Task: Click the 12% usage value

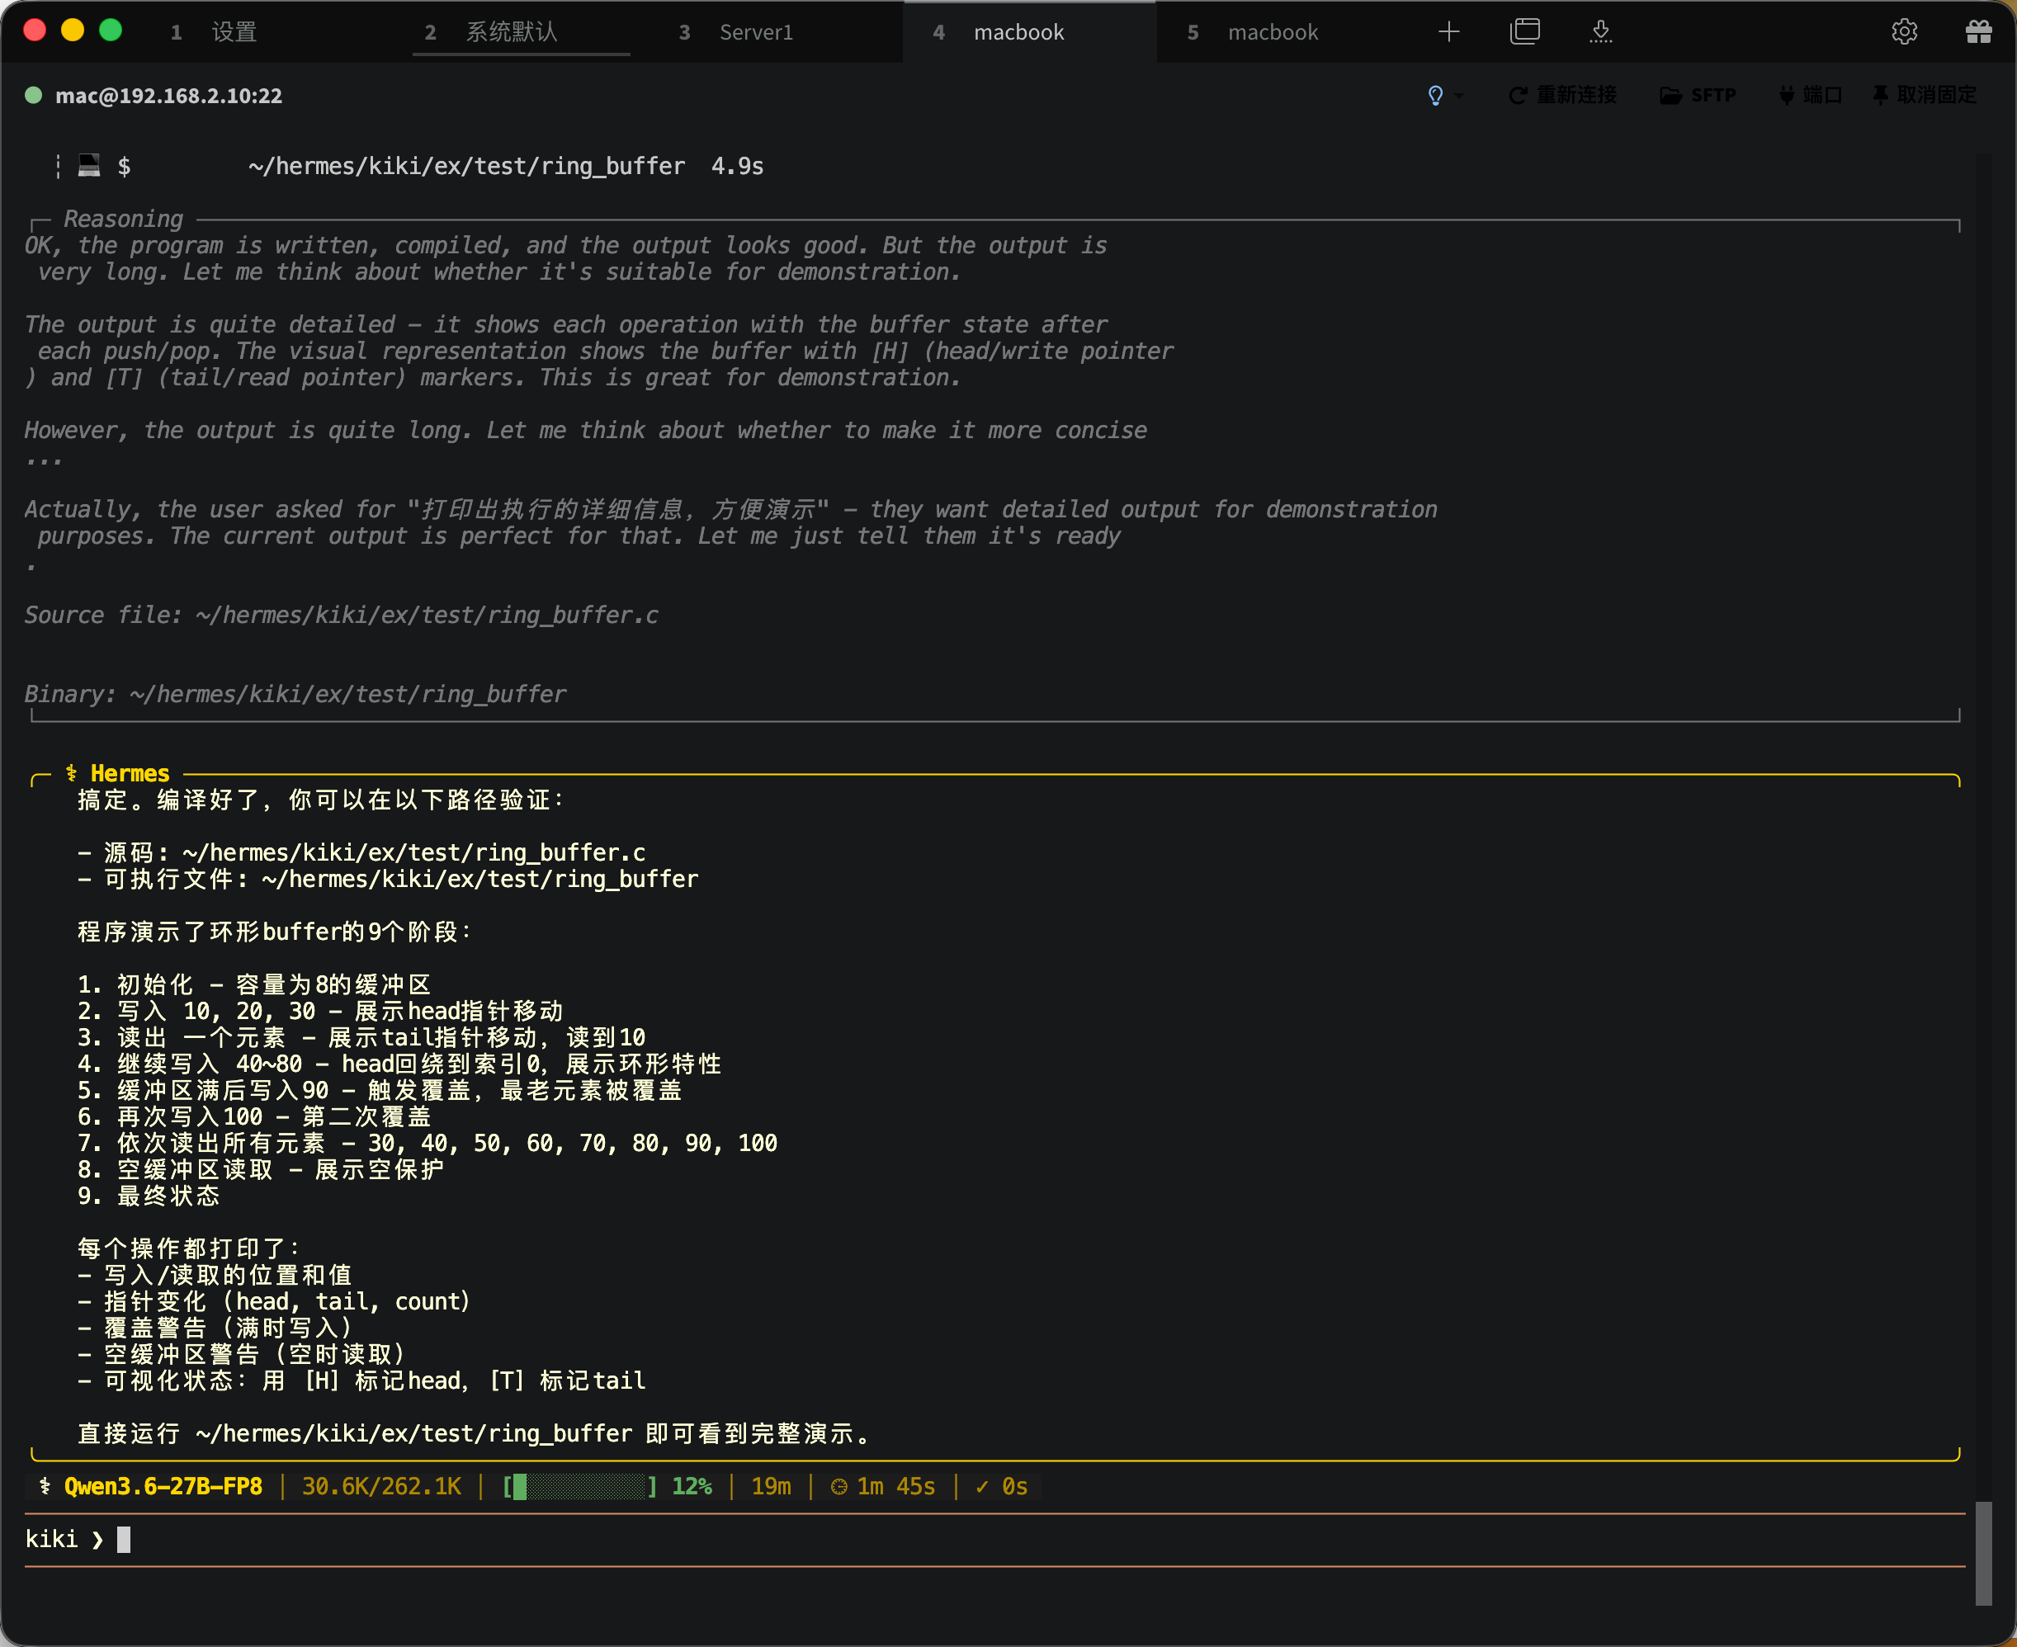Action: click(692, 1486)
